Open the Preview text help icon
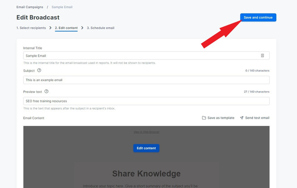Screen dimensions: 297x188 (x=46, y=92)
